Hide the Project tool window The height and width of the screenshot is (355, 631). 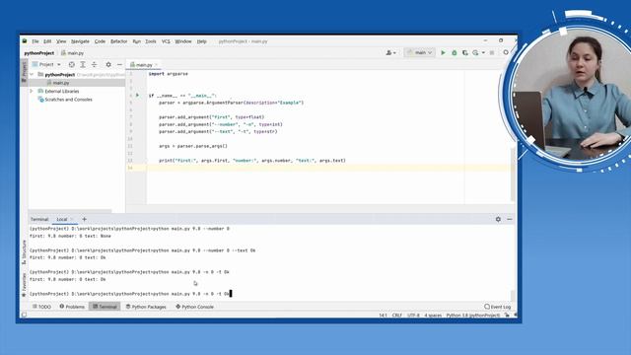tap(119, 64)
